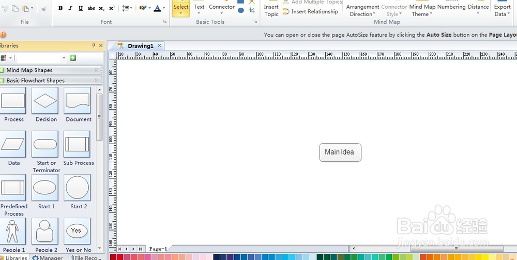Apply strikethrough formatting

pos(91,8)
